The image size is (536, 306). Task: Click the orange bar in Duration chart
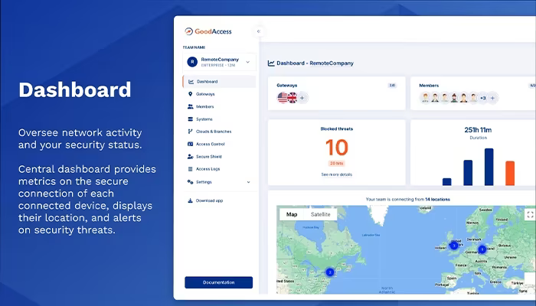pos(510,173)
